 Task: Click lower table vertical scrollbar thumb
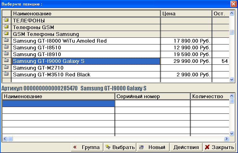click(x=232, y=101)
